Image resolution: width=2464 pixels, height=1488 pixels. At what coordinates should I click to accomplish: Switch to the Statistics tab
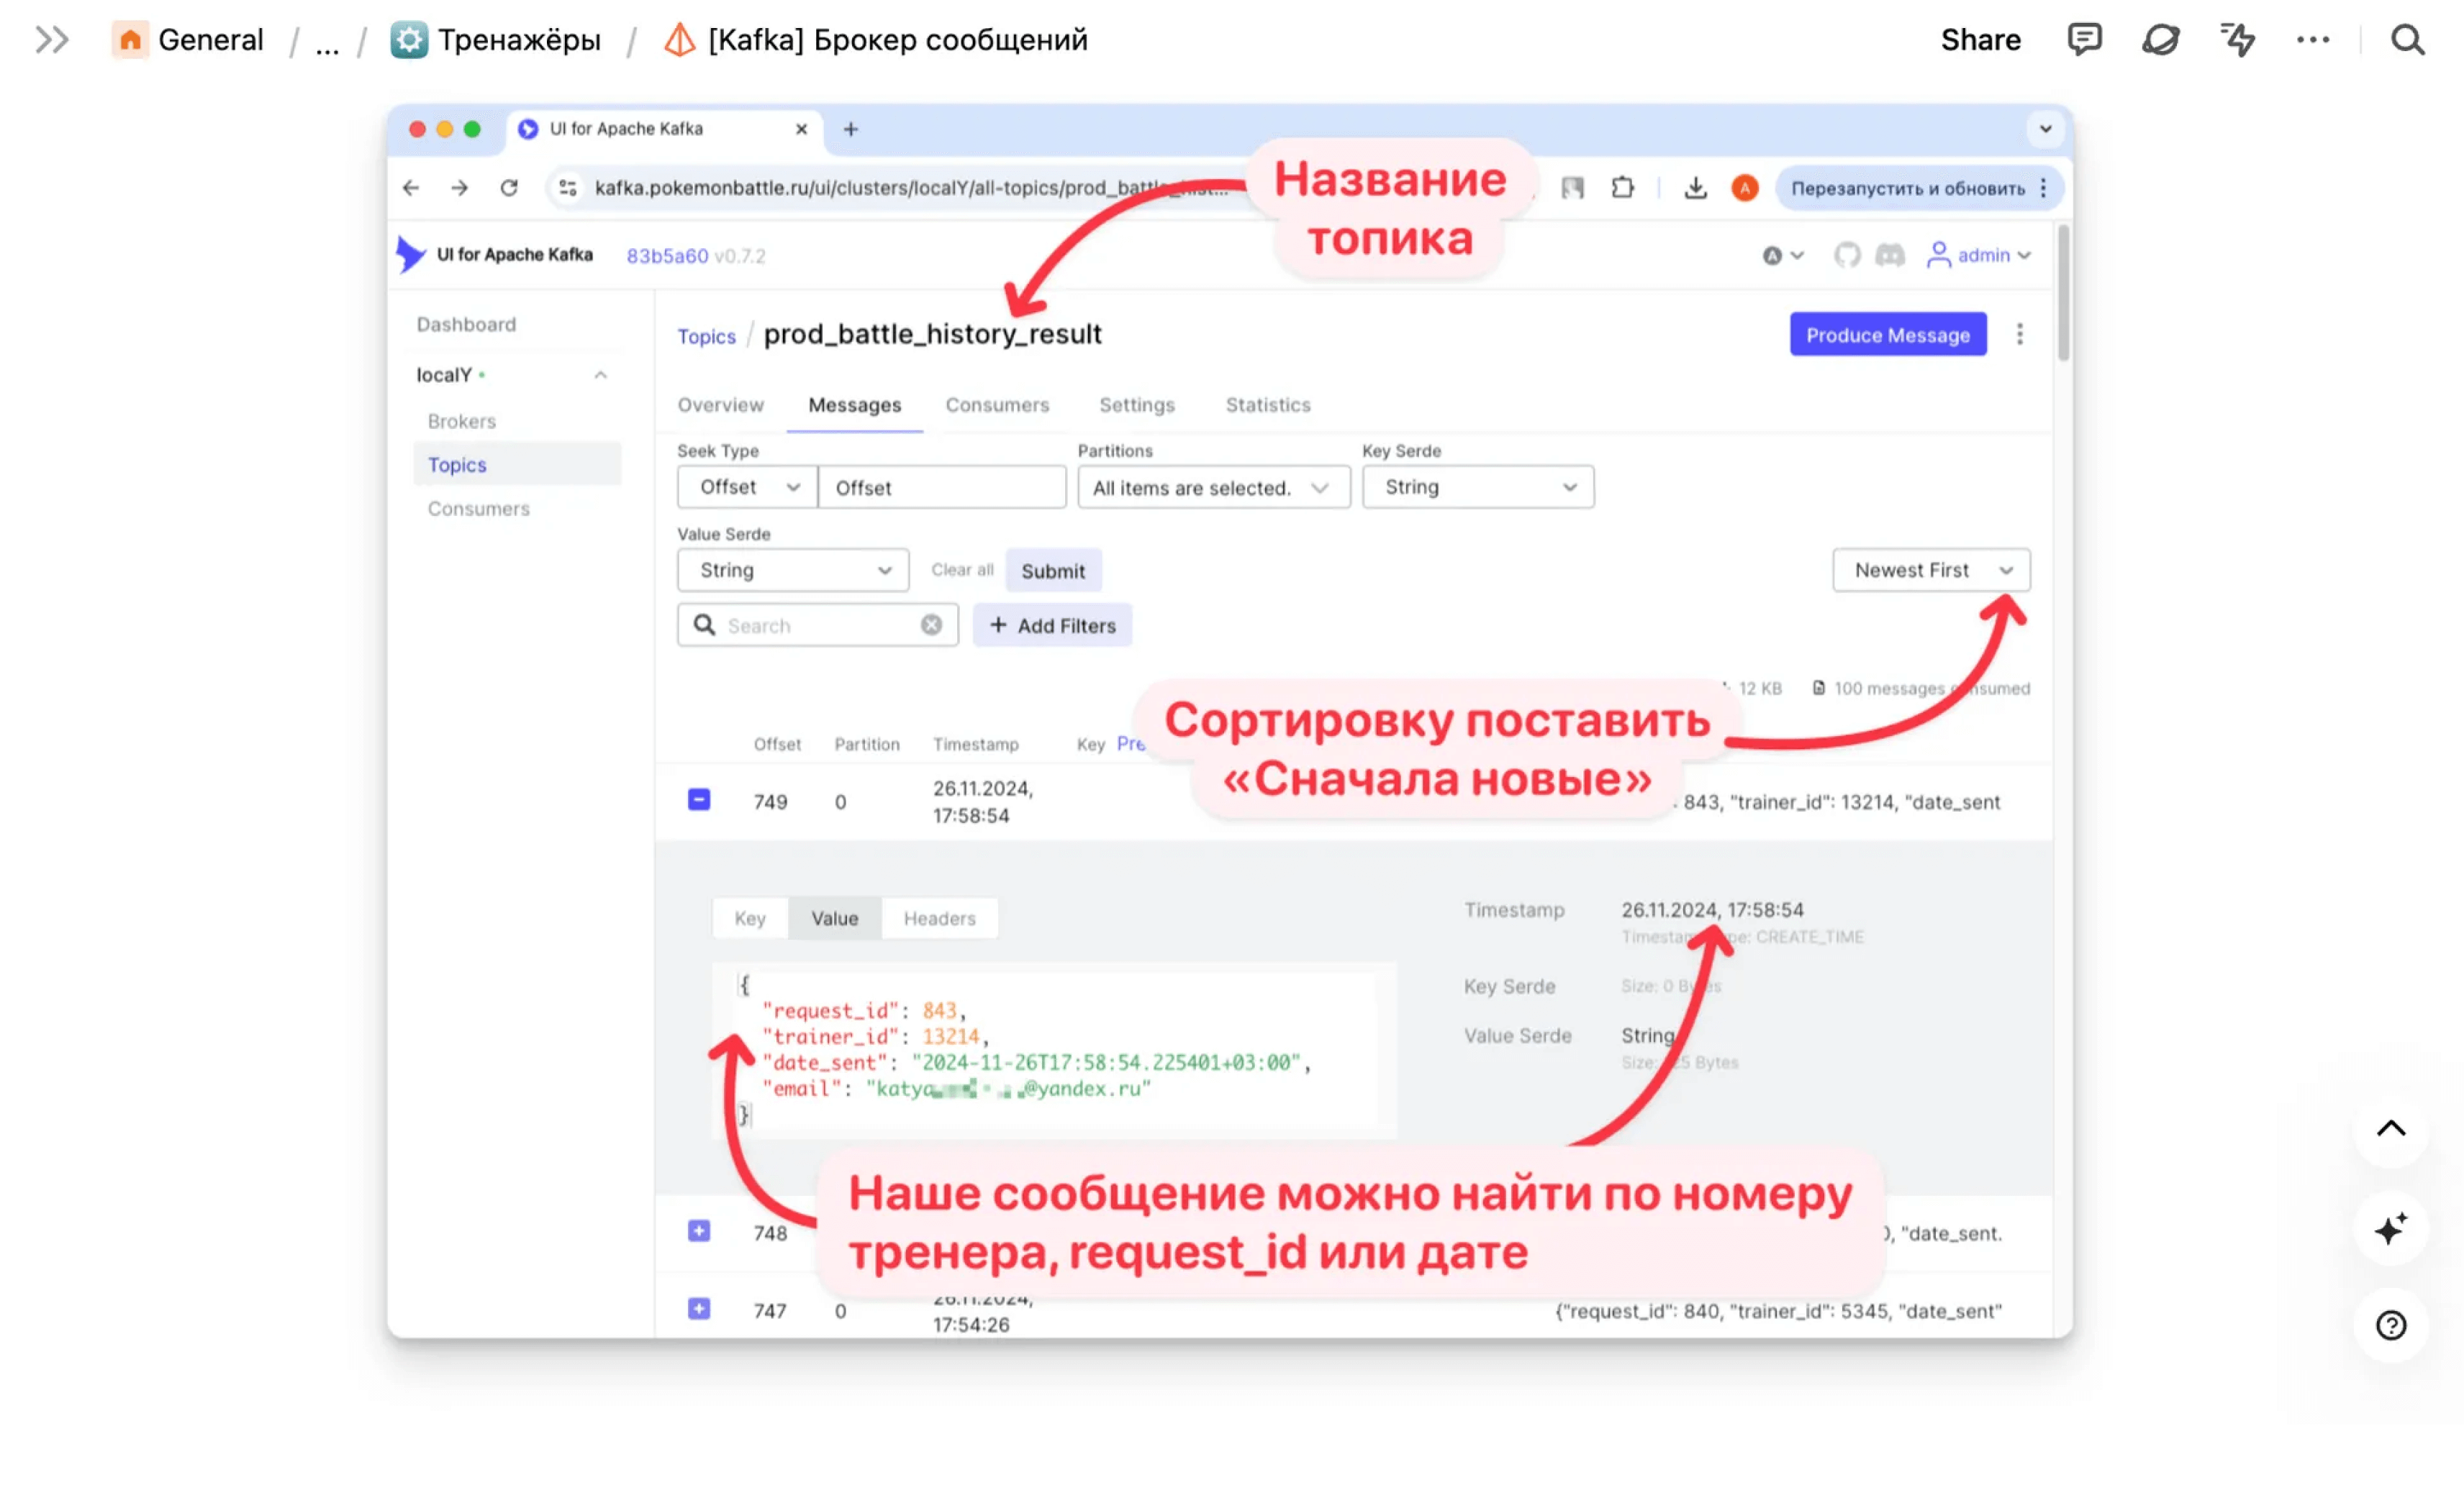[1267, 405]
